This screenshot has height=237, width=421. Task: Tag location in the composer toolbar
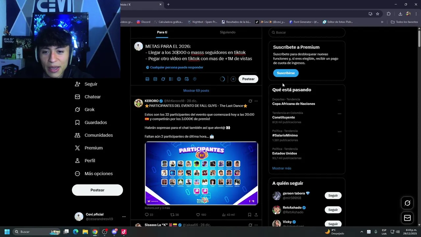(195, 79)
